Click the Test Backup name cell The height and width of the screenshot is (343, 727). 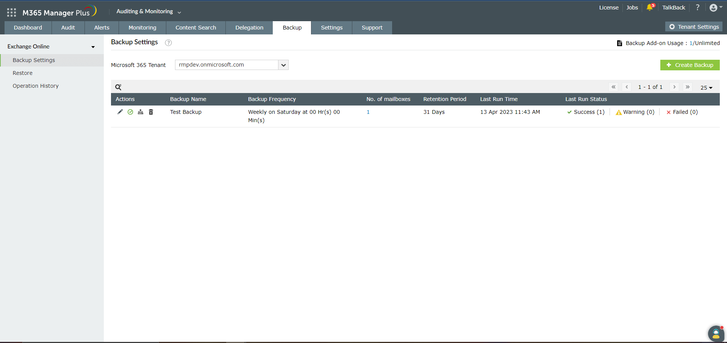tap(186, 112)
